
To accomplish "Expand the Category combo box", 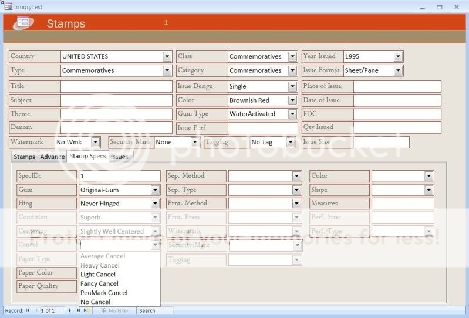I will pyautogui.click(x=292, y=70).
